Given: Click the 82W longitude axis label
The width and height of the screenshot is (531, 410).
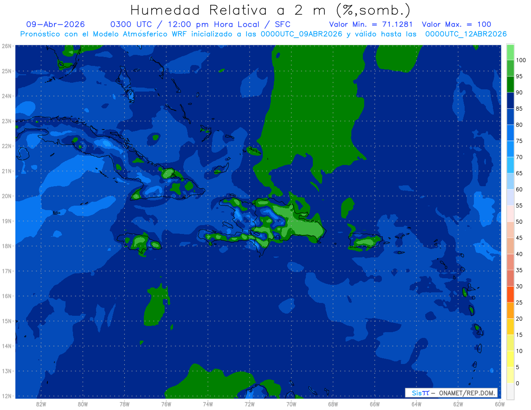Looking at the screenshot, I should point(41,404).
